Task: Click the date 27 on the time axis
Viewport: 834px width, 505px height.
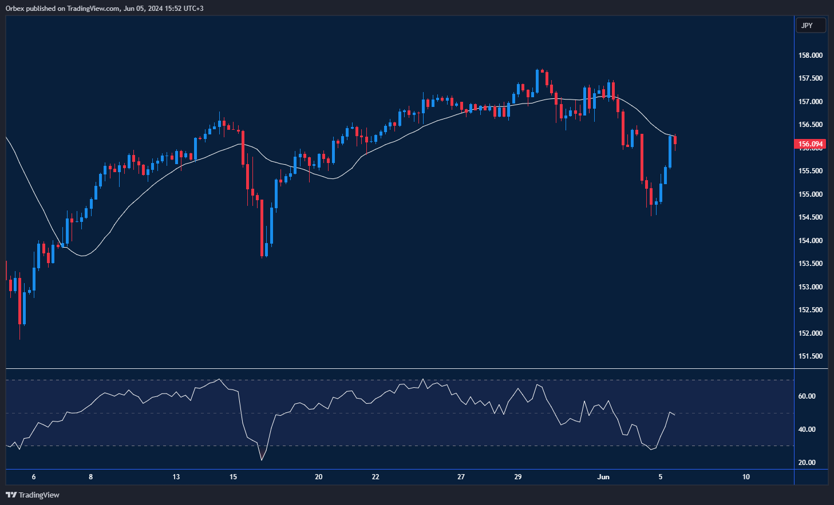Action: point(461,476)
